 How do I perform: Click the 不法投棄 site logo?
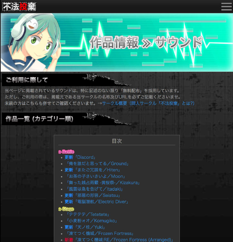pyautogui.click(x=19, y=6)
